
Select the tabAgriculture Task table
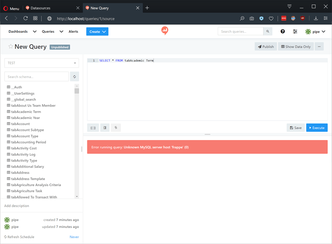[24, 191]
